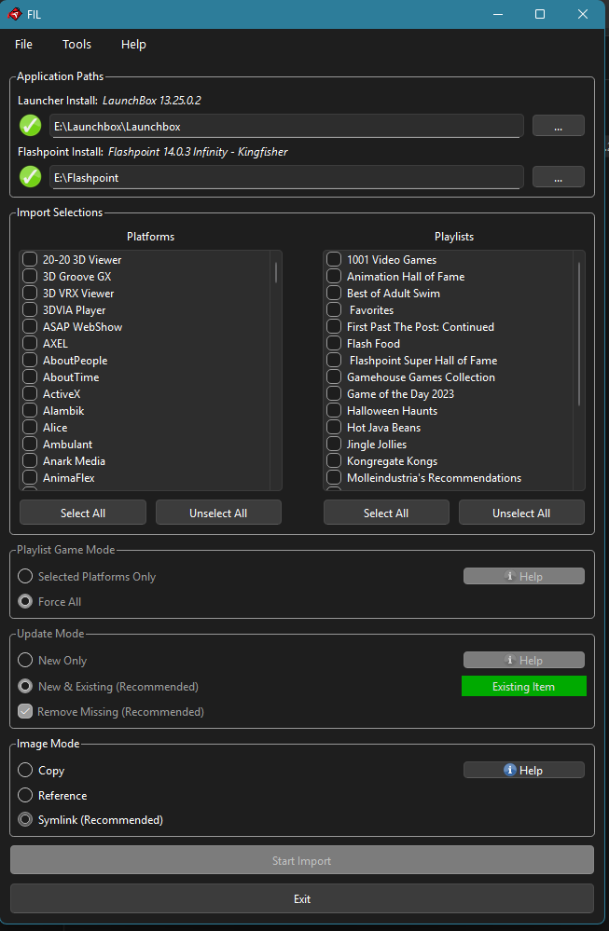The height and width of the screenshot is (931, 609).
Task: Click the FIL app icon in title bar
Action: click(x=14, y=14)
